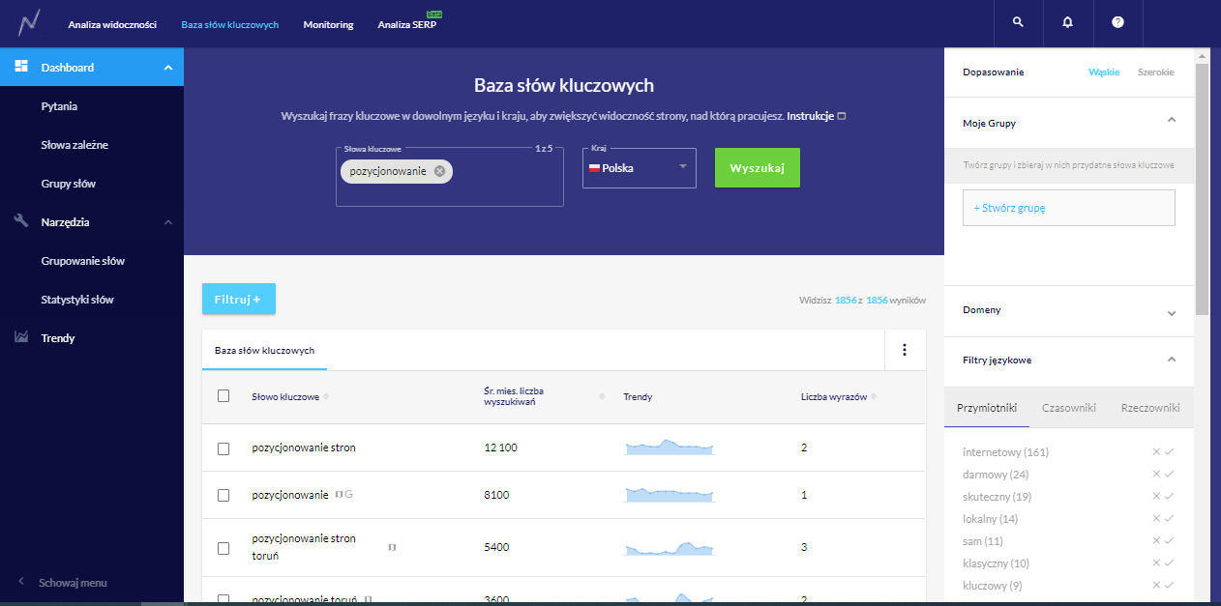Collapse the Moje Grupy section
The height and width of the screenshot is (606, 1221).
pyautogui.click(x=1171, y=120)
